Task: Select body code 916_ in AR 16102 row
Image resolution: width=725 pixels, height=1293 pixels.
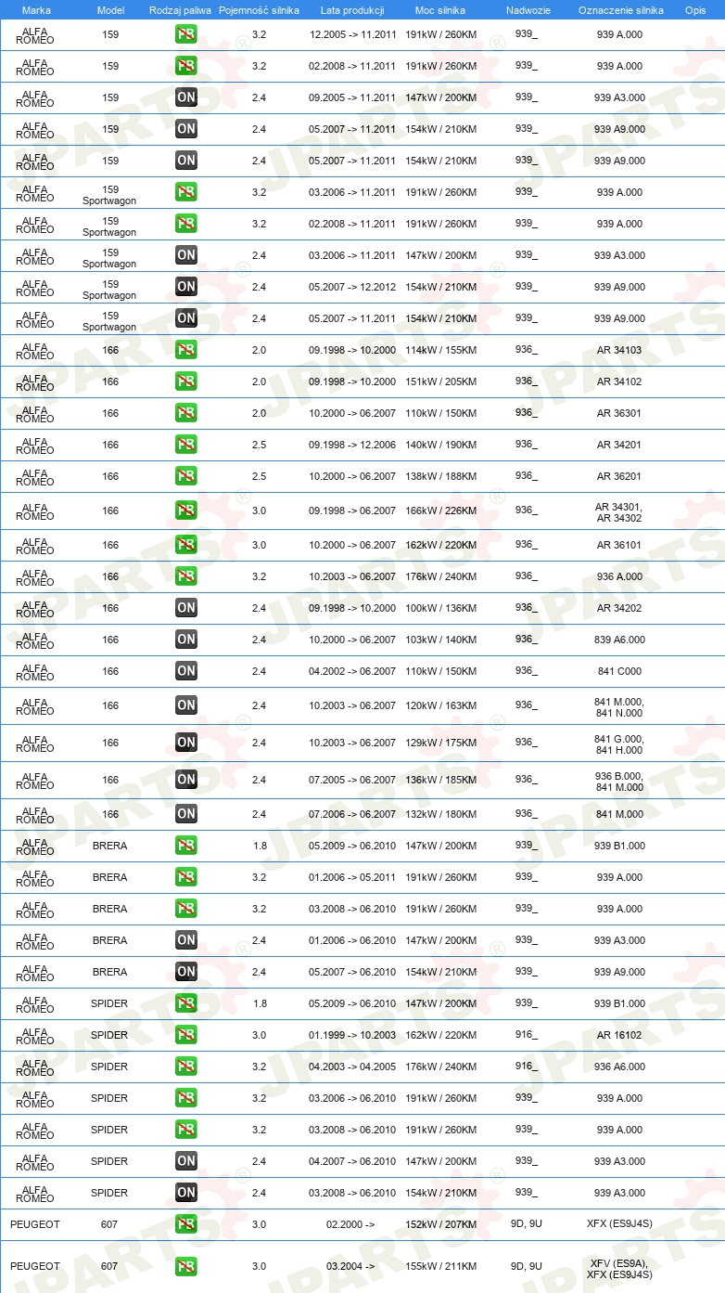Action: [527, 1034]
